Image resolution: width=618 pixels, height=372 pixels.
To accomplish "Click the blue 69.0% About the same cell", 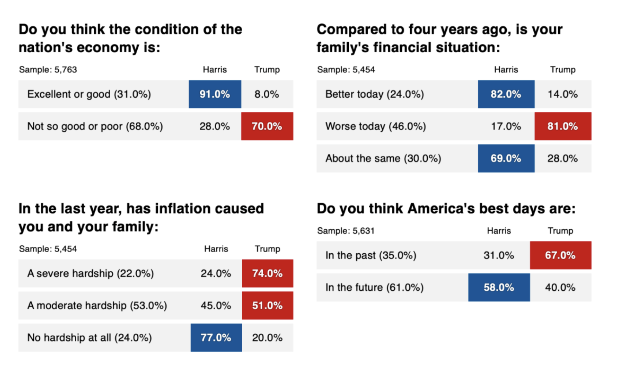I will click(506, 158).
